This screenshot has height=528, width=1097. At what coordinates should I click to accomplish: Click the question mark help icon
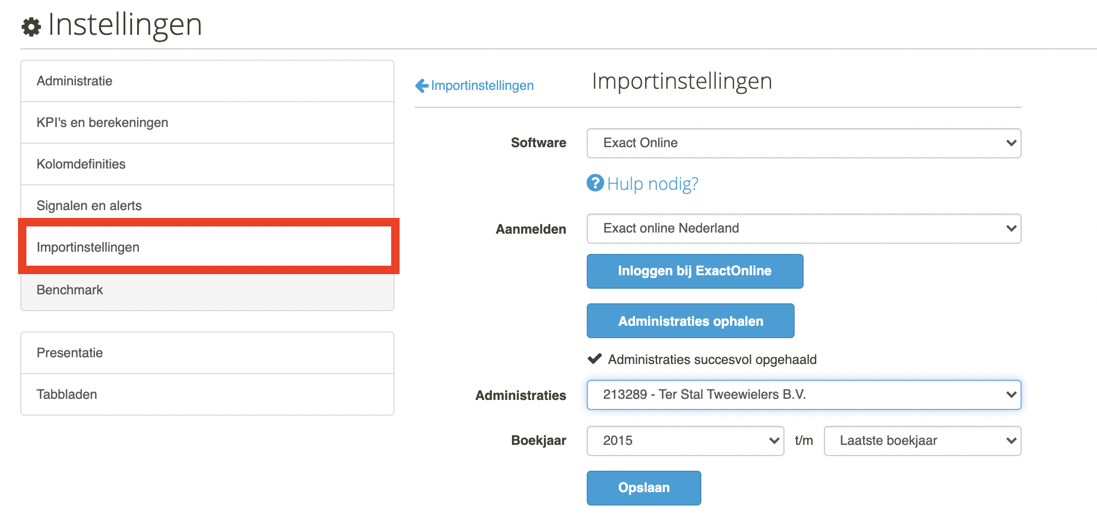[595, 183]
